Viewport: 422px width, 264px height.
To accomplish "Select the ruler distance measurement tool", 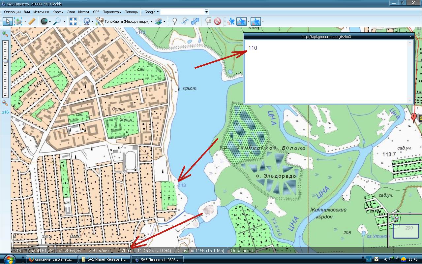I will (x=32, y=21).
